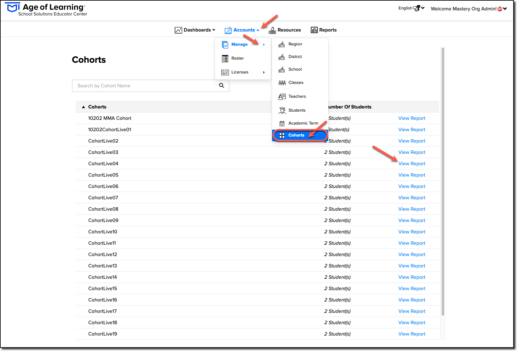Screen dimensions: 517x351
Task: Select Cohorts in Manage submenu
Action: click(300, 135)
